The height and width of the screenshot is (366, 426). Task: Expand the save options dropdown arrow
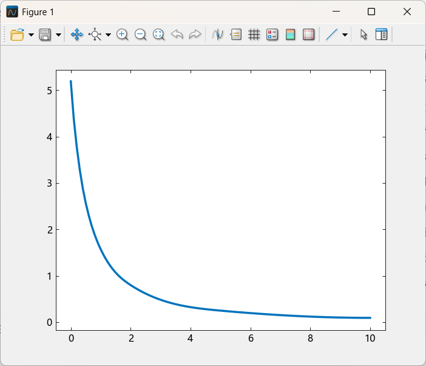pyautogui.click(x=58, y=35)
